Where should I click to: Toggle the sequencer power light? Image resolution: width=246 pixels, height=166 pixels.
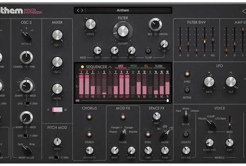[x=82, y=67]
